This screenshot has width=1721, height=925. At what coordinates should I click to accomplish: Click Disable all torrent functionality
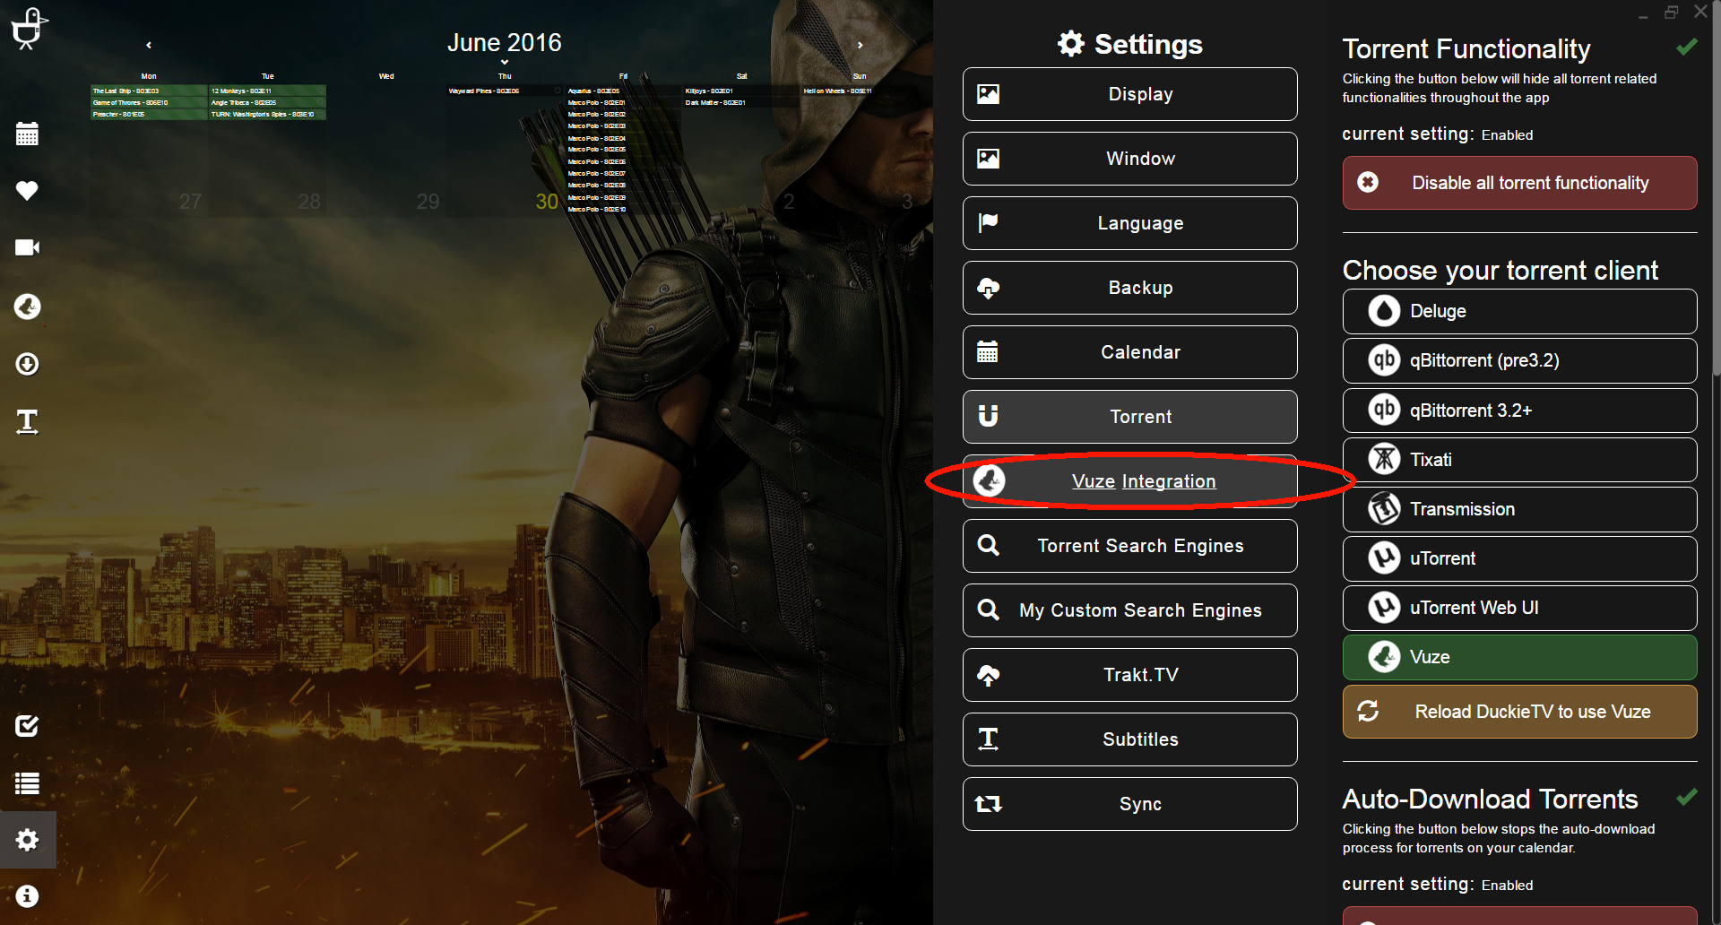1519,183
